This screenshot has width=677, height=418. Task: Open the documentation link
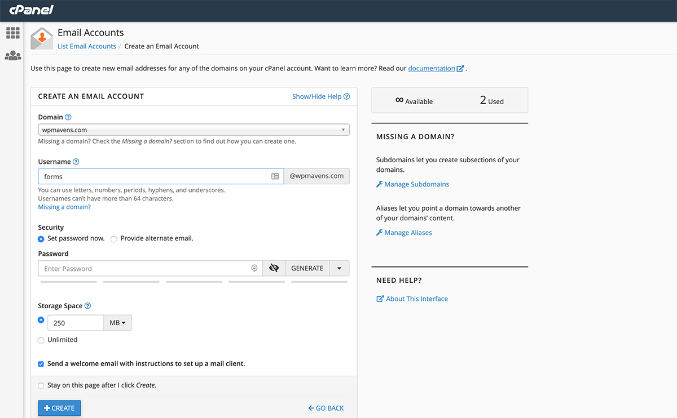pyautogui.click(x=432, y=68)
